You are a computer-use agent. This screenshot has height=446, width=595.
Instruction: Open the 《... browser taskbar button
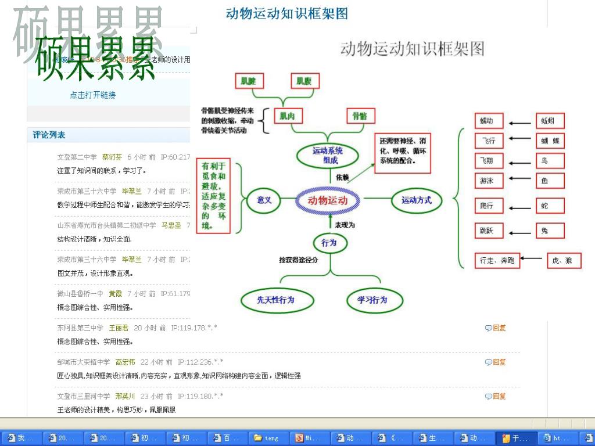click(x=392, y=438)
